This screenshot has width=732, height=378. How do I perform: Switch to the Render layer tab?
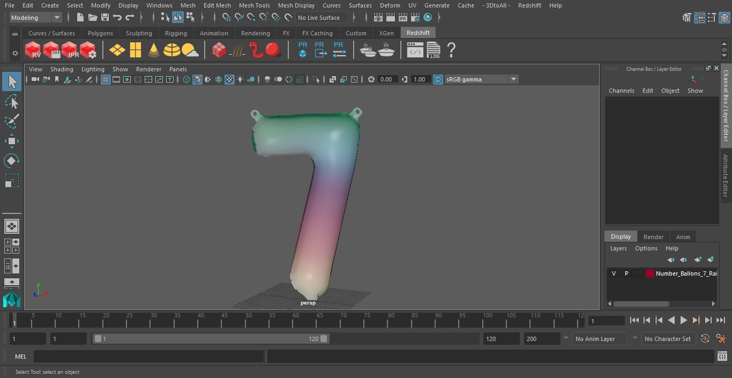[x=653, y=236]
